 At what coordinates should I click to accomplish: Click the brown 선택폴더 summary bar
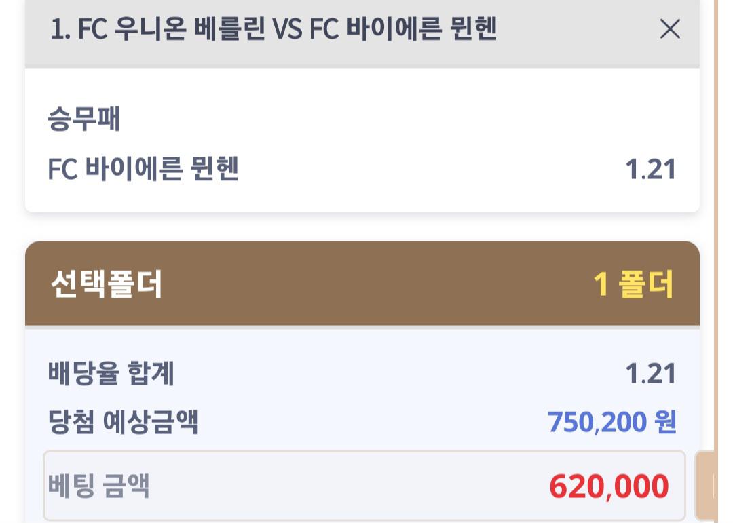pos(362,284)
